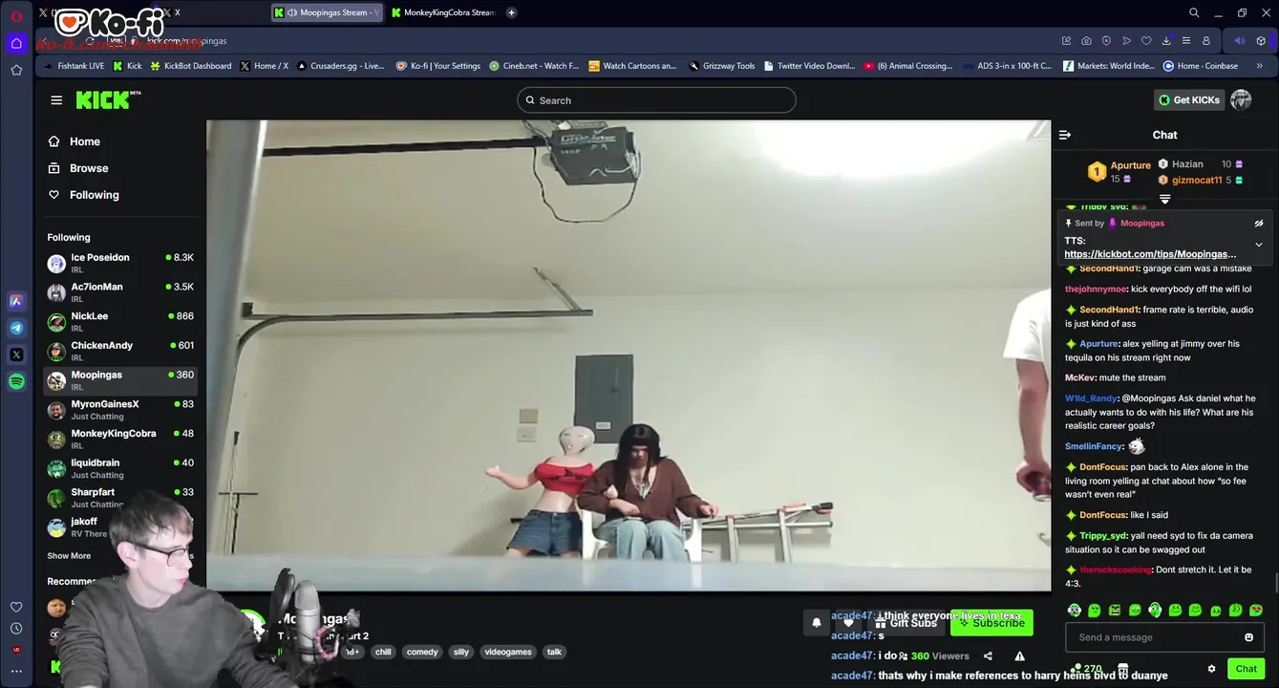Select the videogames tag

pos(508,652)
